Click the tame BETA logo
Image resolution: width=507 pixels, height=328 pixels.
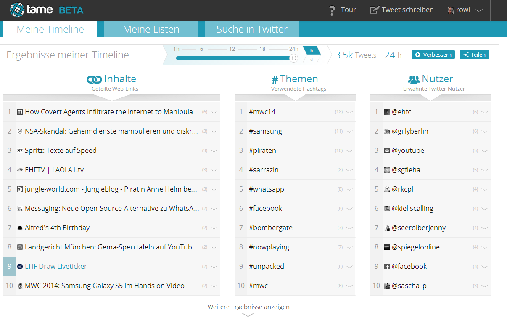coord(46,10)
